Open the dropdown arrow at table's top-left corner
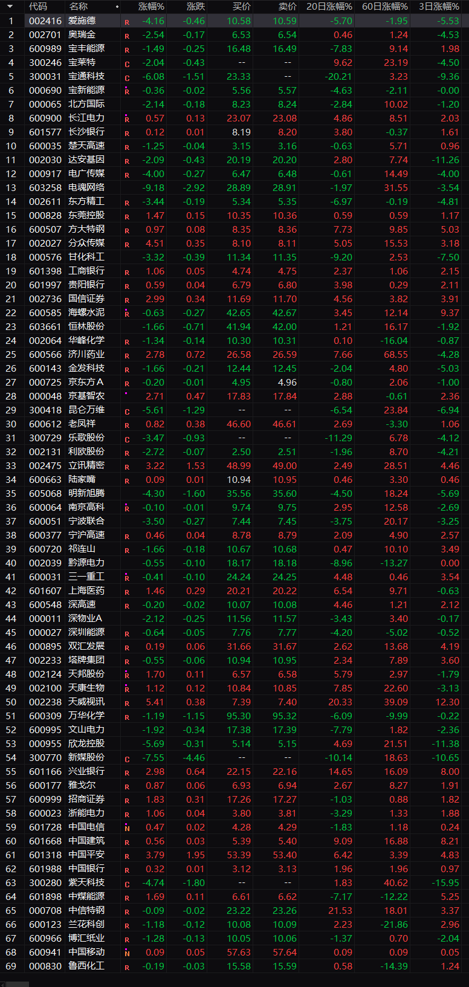 tap(10, 7)
